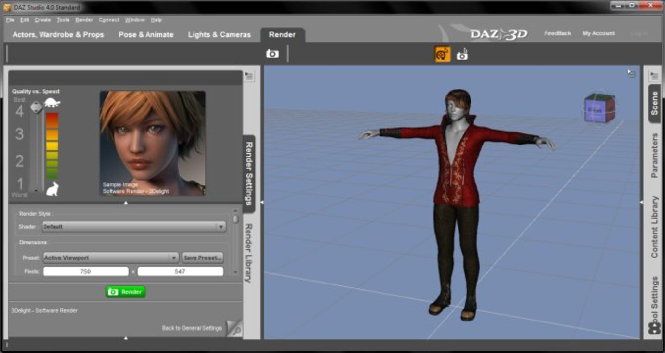Select the Render Settings side tab
The image size is (665, 353).
(x=249, y=173)
